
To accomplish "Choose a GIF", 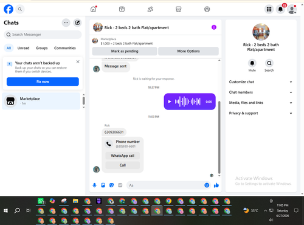I will [x=120, y=185].
